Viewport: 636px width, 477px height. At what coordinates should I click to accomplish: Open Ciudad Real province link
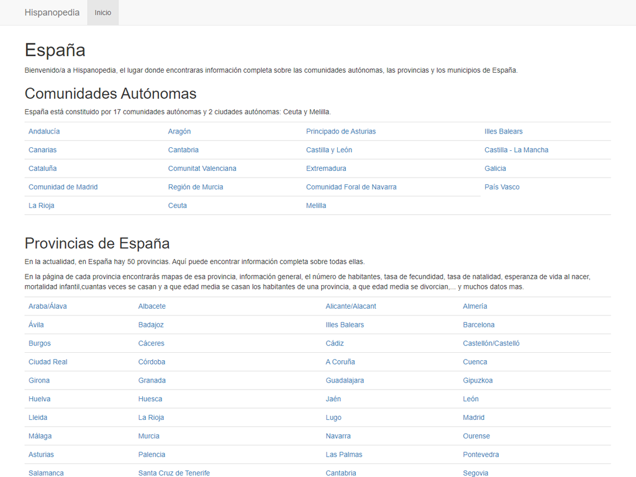[48, 363]
